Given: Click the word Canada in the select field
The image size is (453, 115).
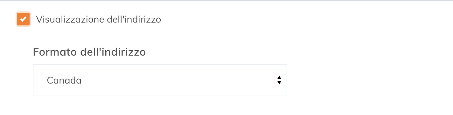Looking at the screenshot, I should tap(64, 80).
